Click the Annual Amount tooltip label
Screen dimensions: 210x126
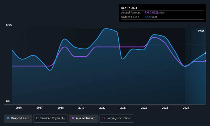131,12
